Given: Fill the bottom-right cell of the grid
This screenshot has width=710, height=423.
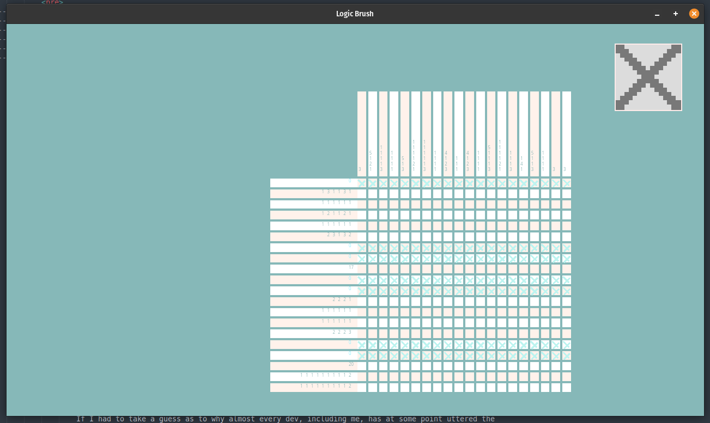Looking at the screenshot, I should 567,388.
